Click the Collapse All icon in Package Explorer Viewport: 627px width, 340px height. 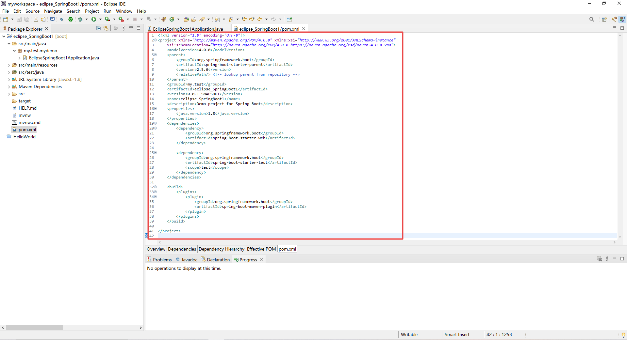pyautogui.click(x=98, y=28)
